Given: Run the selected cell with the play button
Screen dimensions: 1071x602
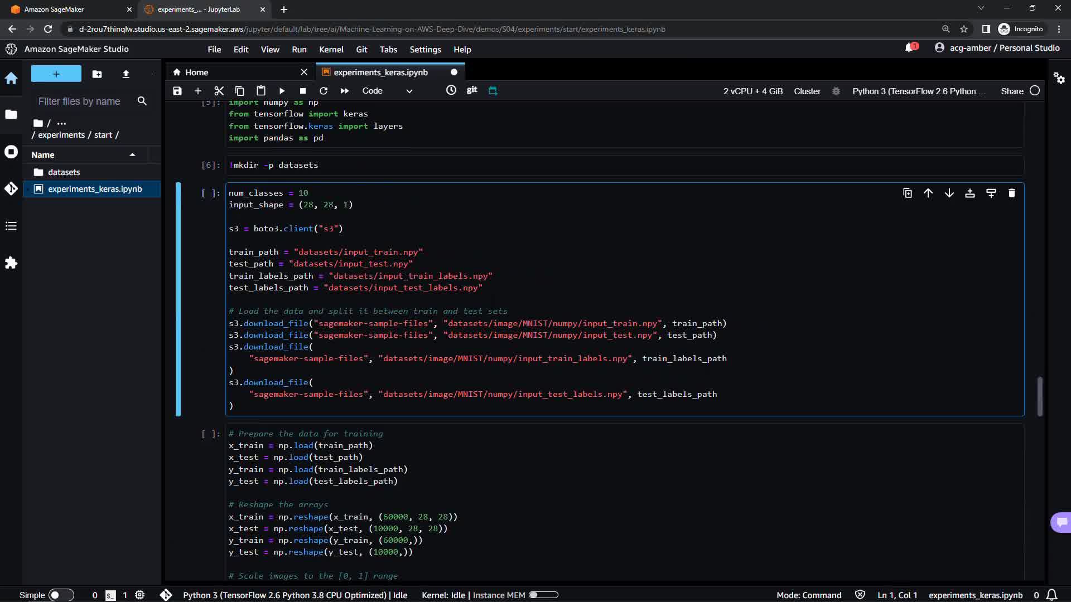Looking at the screenshot, I should tap(282, 91).
